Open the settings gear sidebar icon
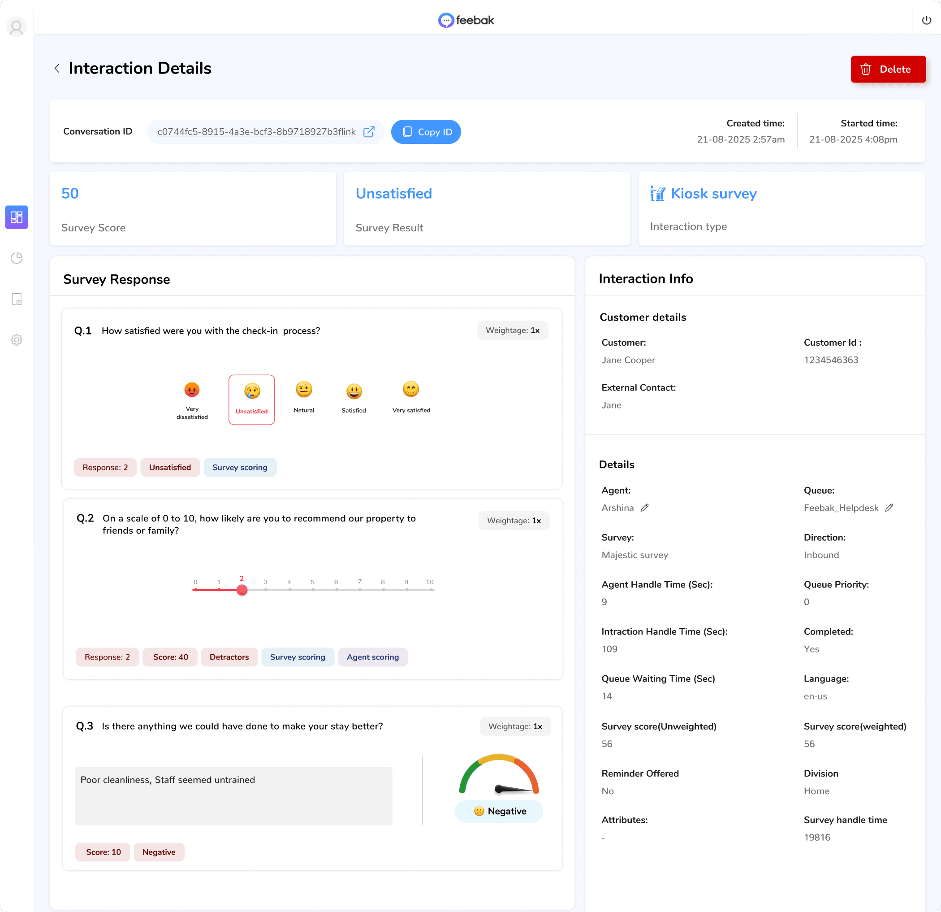Image resolution: width=941 pixels, height=912 pixels. pos(17,340)
